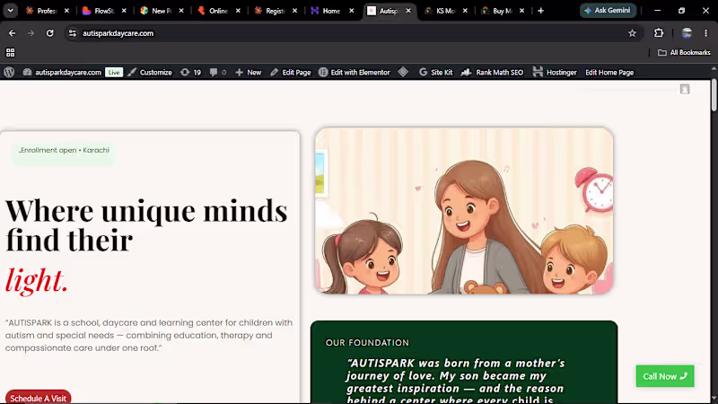Click Edit Page in admin bar

(x=290, y=73)
